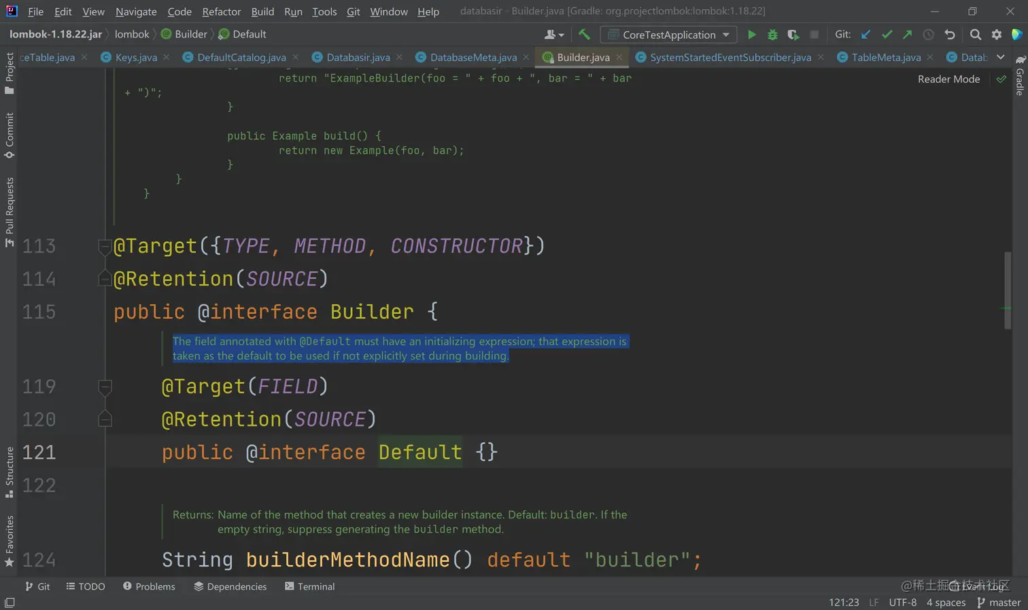Image resolution: width=1028 pixels, height=610 pixels.
Task: Close the Builder.java tab
Action: 619,58
